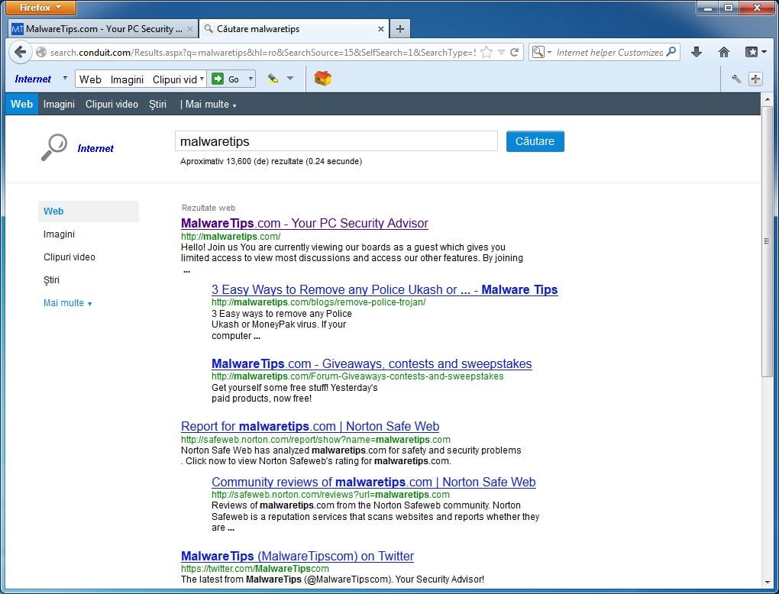The height and width of the screenshot is (594, 779).
Task: Open the Firefox menu button
Action: point(41,8)
